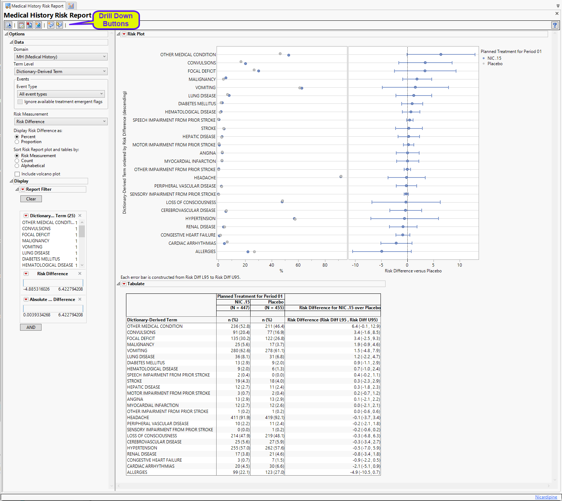
Task: Open the bar chart tab next to report tab
Action: click(x=71, y=6)
